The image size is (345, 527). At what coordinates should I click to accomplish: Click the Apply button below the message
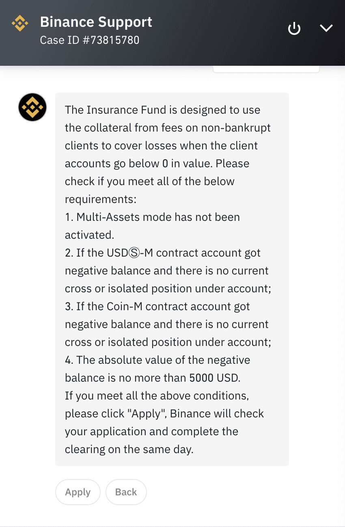(x=78, y=492)
